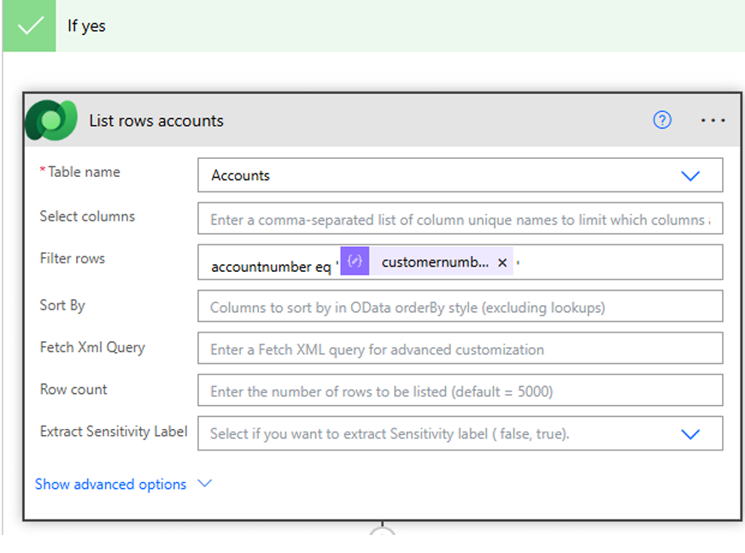
Task: Click the Accounts value in Table name
Action: click(241, 175)
